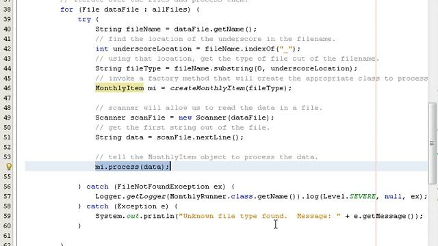Click line number 38 in the gutter
This screenshot has width=438, height=246.
[x=8, y=10]
